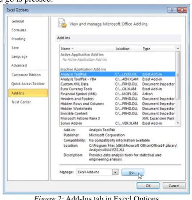Click the Inactive Application Add-ins group header
Viewport: 192px width, 200px height.
(83, 69)
